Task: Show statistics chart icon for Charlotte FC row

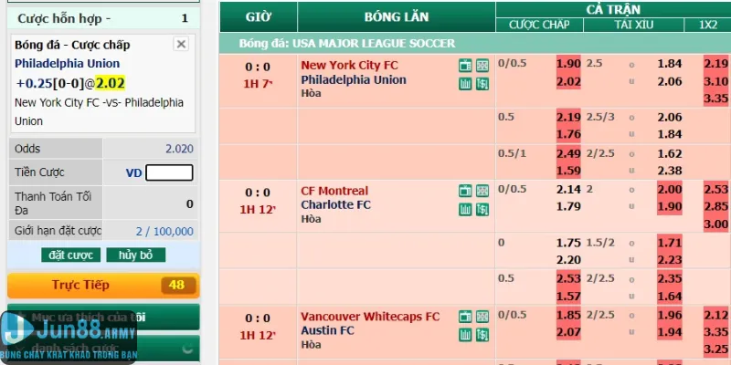Action: (466, 208)
